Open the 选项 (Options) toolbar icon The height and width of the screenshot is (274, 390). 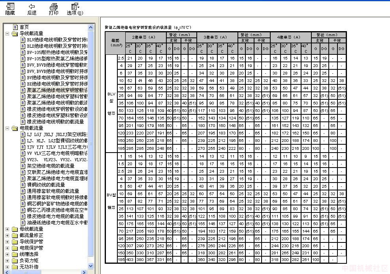click(75, 6)
